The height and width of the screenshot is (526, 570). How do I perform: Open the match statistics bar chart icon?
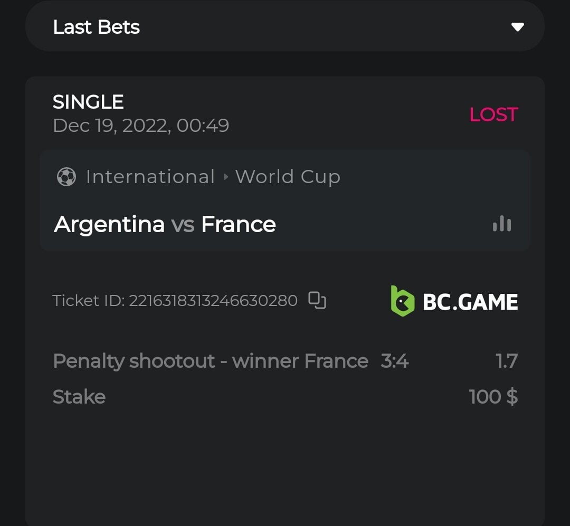coord(501,224)
